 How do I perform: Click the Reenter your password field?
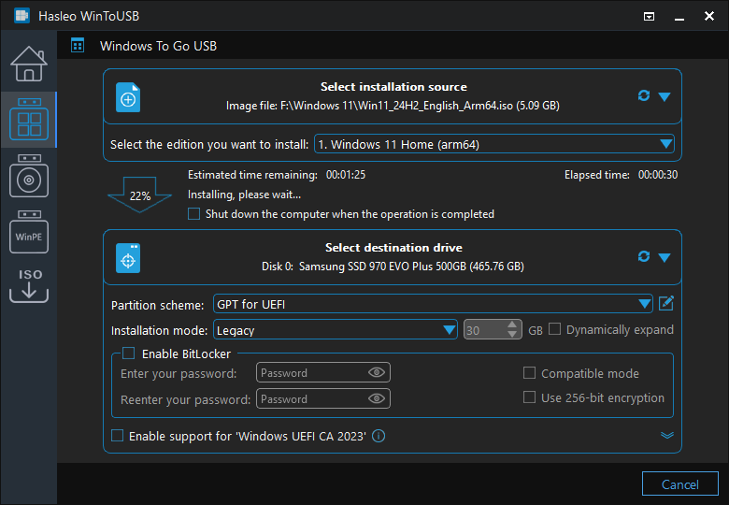click(322, 398)
